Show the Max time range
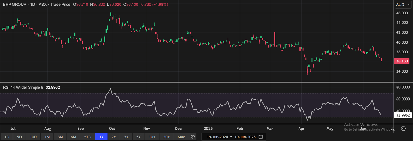 [x=181, y=137]
